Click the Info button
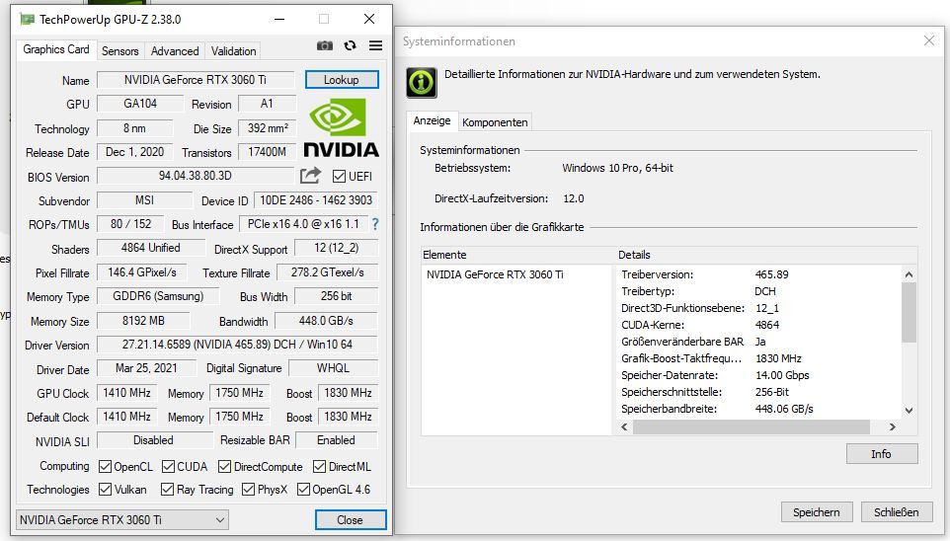 tap(882, 454)
